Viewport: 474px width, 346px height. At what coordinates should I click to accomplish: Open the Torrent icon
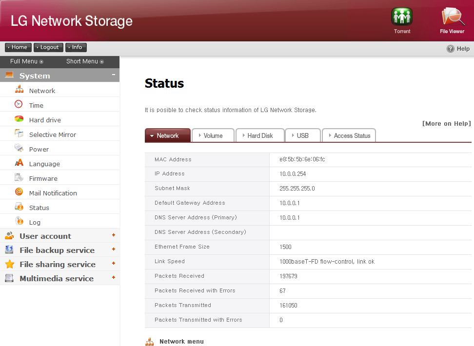(x=402, y=17)
